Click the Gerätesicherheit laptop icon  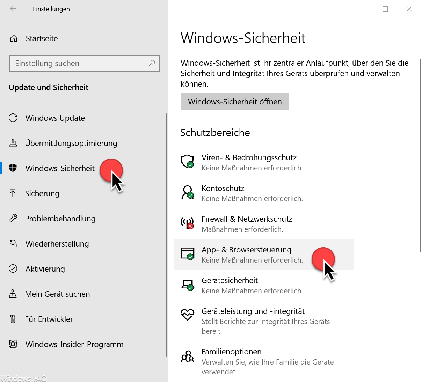coord(188,285)
